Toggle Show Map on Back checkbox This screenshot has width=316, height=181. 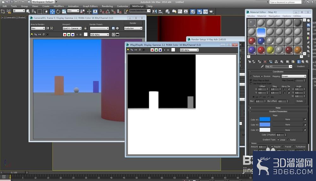click(x=251, y=80)
